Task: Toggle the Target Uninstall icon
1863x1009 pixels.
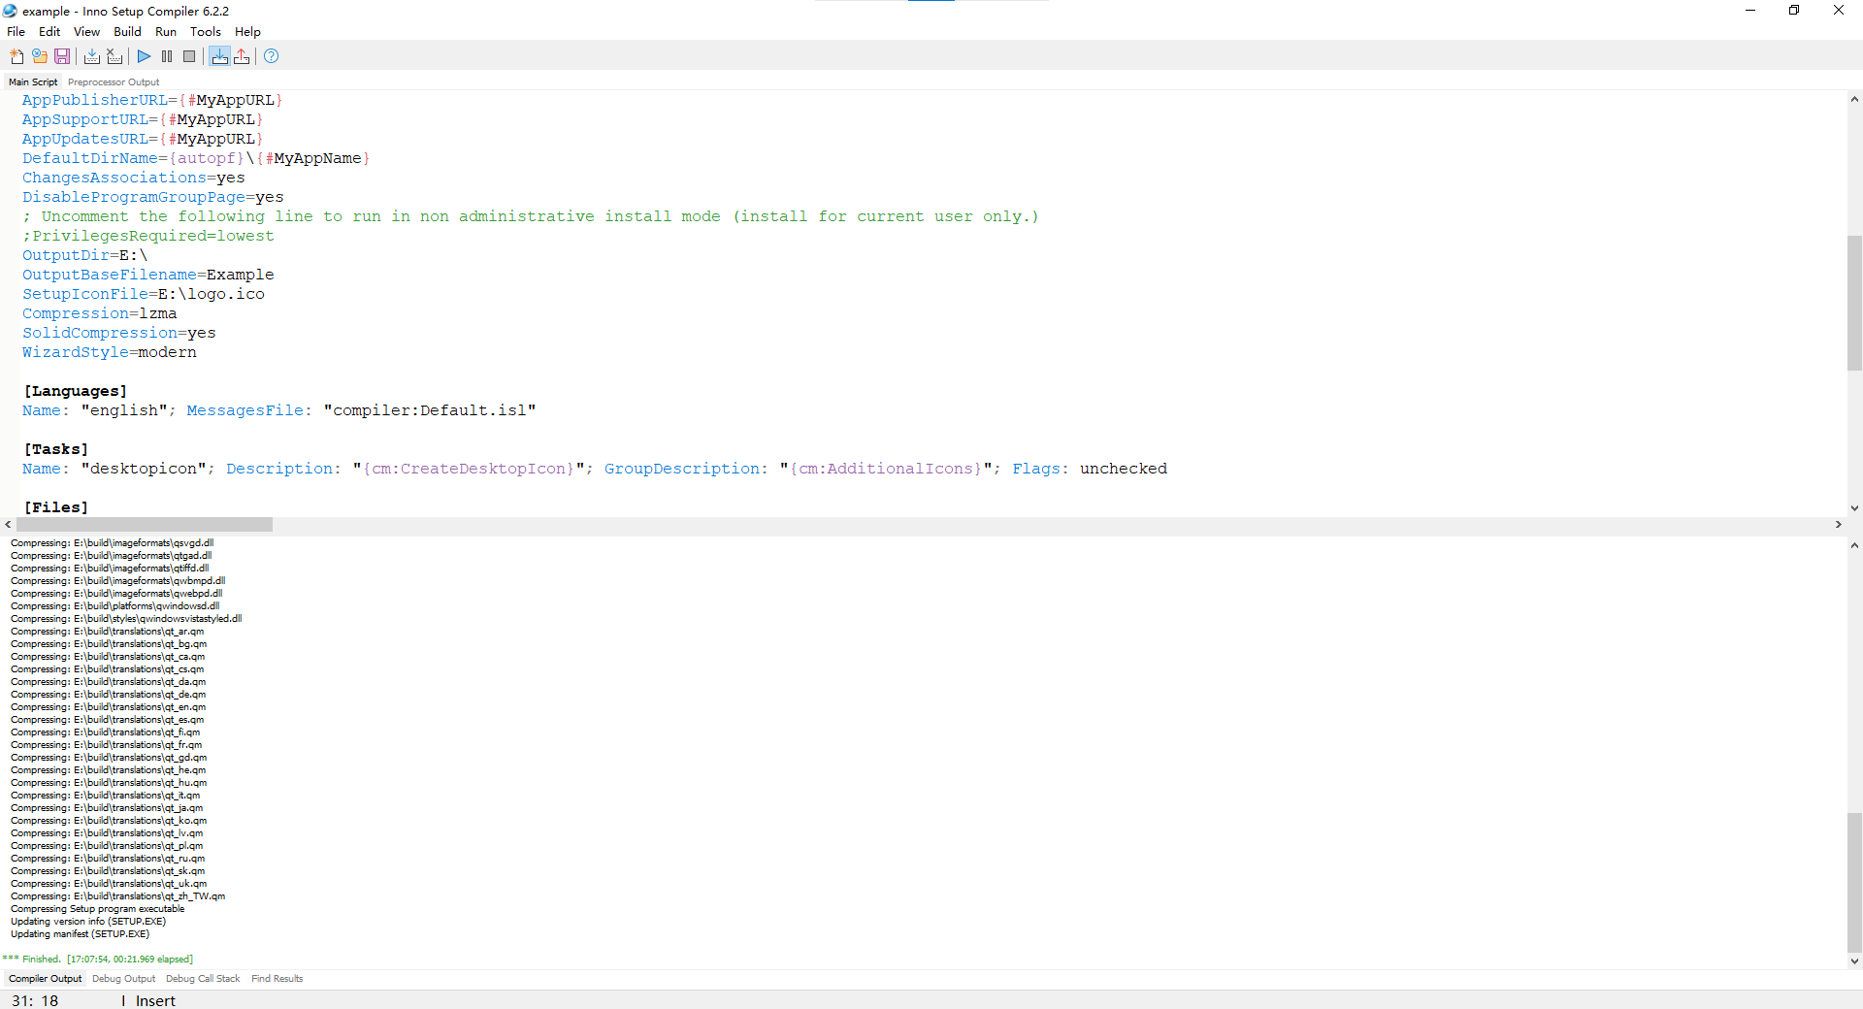Action: coord(242,56)
